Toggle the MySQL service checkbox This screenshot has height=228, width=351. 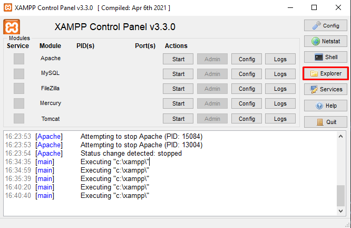[19, 74]
